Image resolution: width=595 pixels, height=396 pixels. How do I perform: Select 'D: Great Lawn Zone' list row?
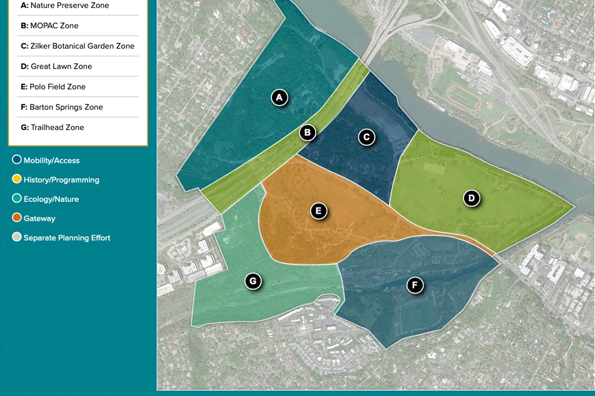[x=57, y=66]
